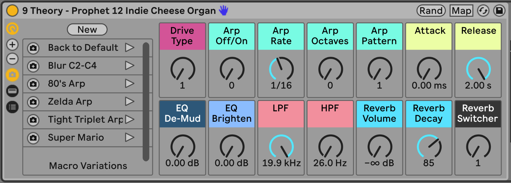The height and width of the screenshot is (183, 511).
Task: Remove a macro control with the minus icon
Action: coord(13,59)
